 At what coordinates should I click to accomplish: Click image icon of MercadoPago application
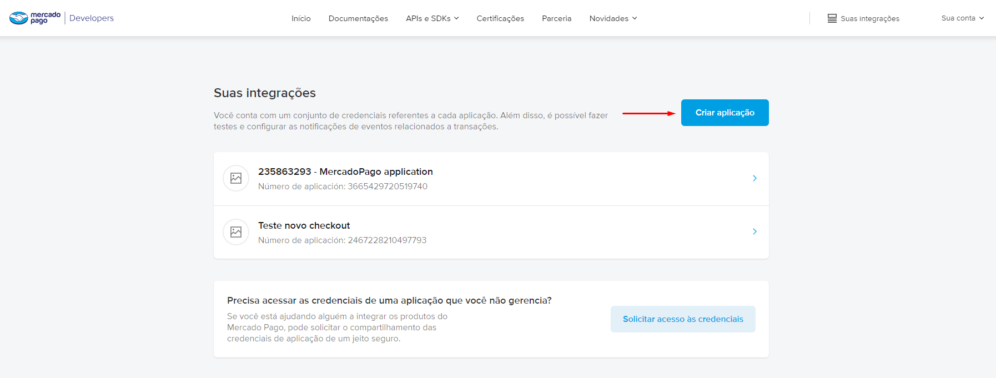coord(236,178)
